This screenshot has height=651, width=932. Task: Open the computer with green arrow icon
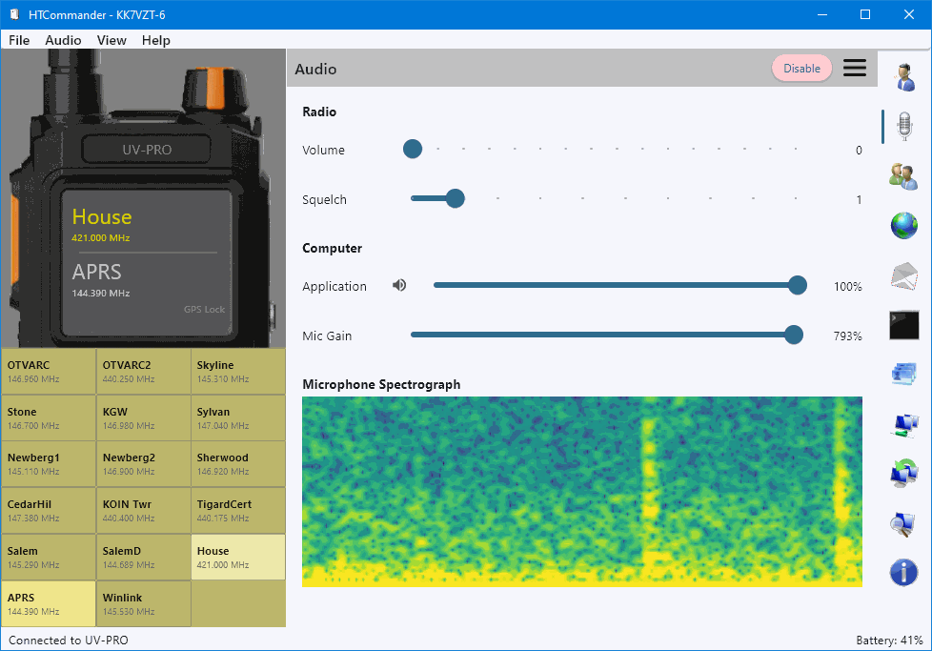[x=904, y=474]
